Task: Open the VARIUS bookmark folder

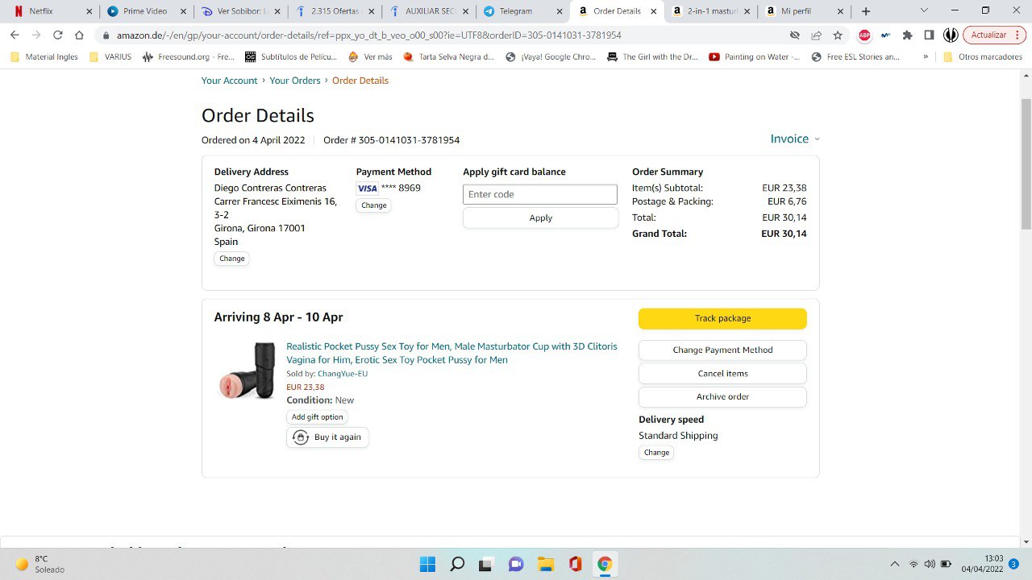Action: (110, 57)
